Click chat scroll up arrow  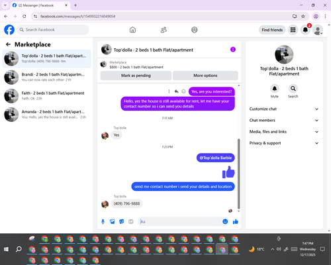[238, 85]
